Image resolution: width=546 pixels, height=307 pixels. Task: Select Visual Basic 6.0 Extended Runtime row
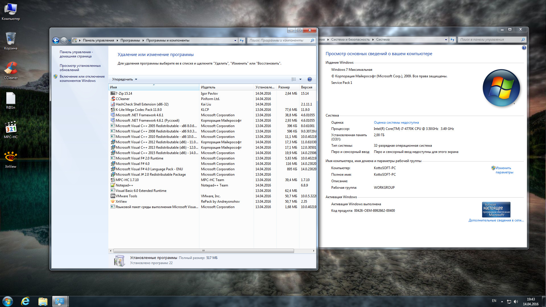(x=213, y=190)
